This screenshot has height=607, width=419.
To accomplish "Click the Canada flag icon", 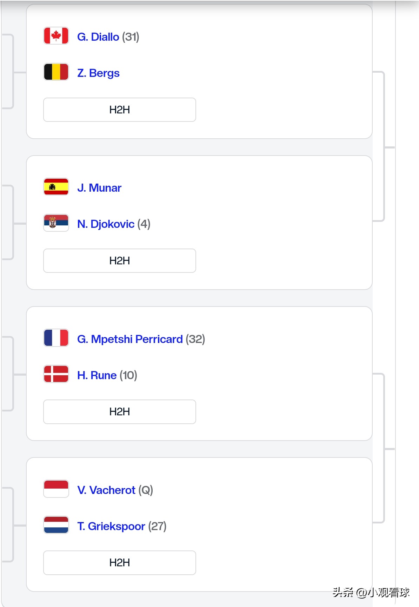I will pos(56,36).
